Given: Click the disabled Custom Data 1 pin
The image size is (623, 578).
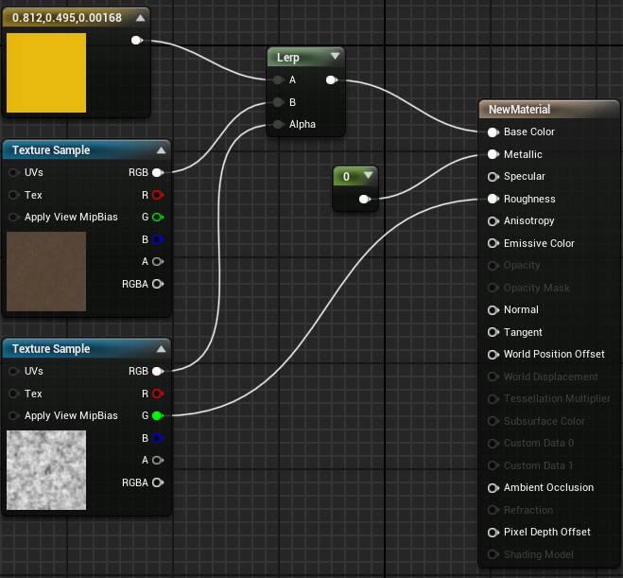Looking at the screenshot, I should 493,465.
